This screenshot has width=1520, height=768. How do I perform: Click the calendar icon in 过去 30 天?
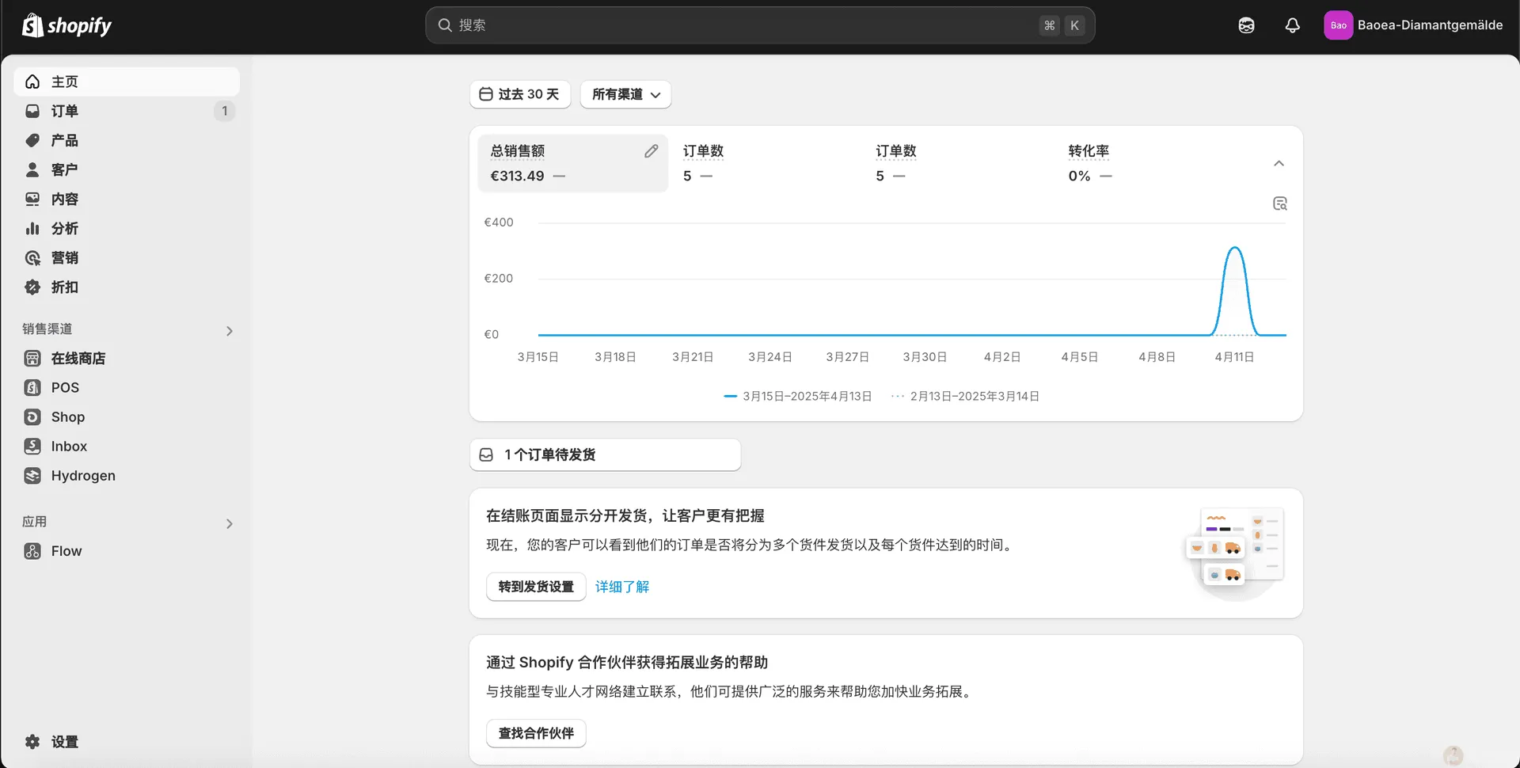pos(486,94)
